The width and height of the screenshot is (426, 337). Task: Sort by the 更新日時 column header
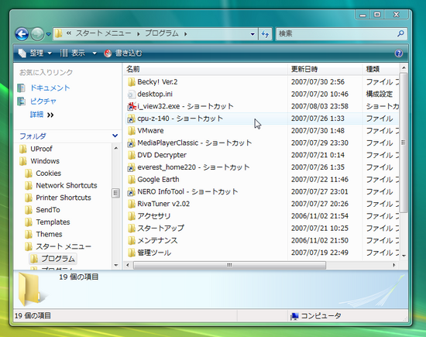(325, 69)
